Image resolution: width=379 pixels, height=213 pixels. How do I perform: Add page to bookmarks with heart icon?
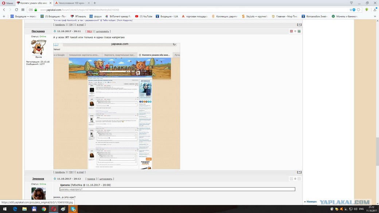point(359,10)
